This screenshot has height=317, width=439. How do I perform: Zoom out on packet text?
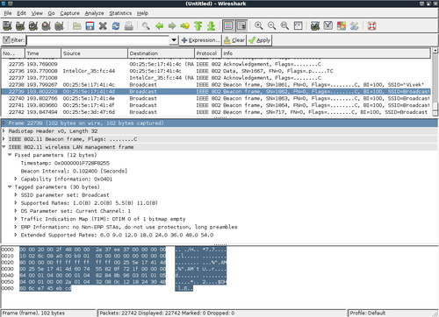point(272,26)
